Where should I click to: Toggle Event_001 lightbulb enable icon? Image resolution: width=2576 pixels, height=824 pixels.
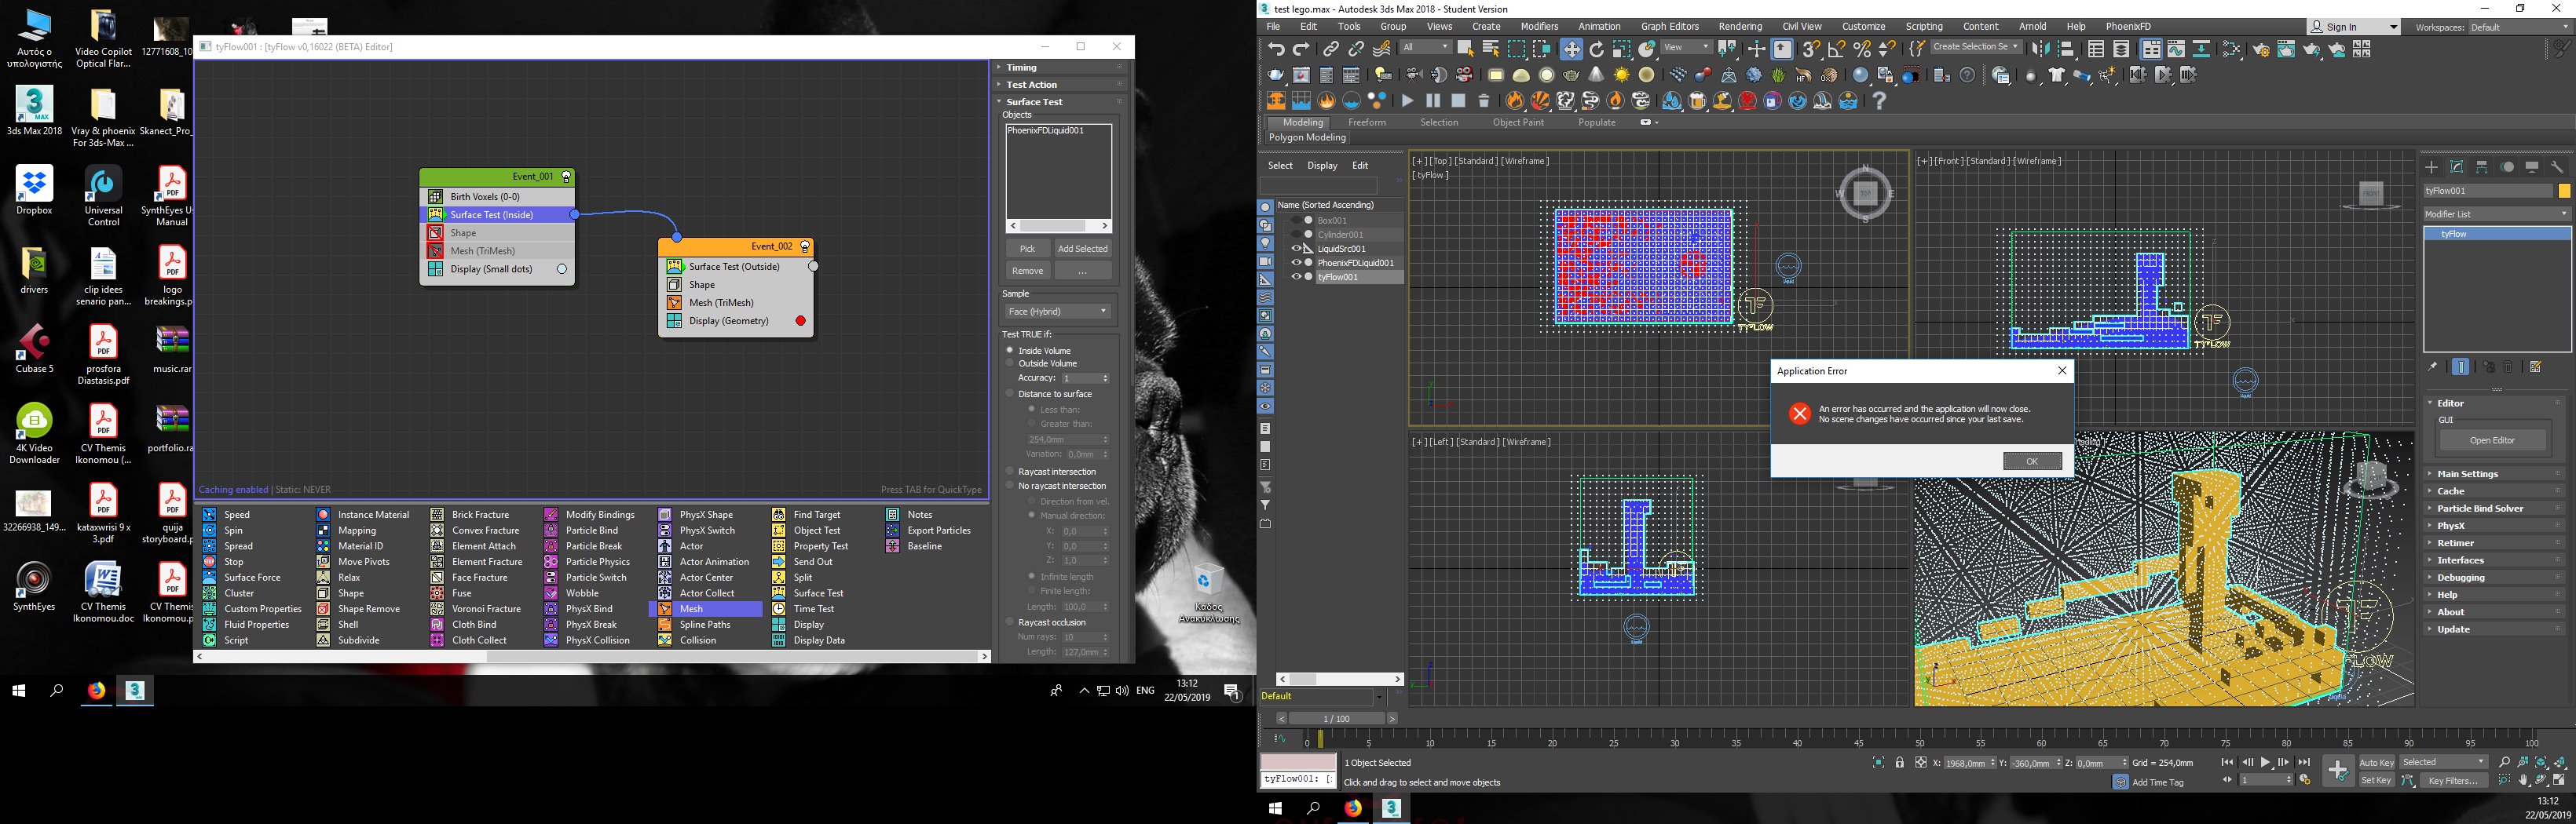pyautogui.click(x=566, y=177)
